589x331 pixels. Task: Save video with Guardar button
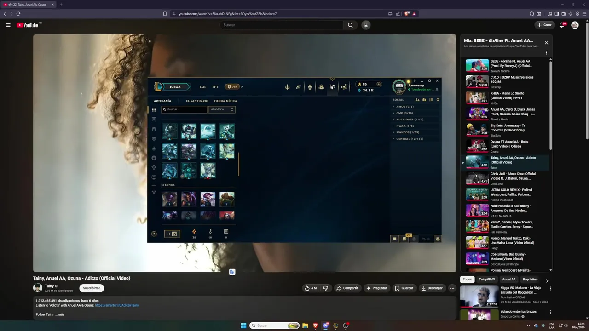(404, 288)
